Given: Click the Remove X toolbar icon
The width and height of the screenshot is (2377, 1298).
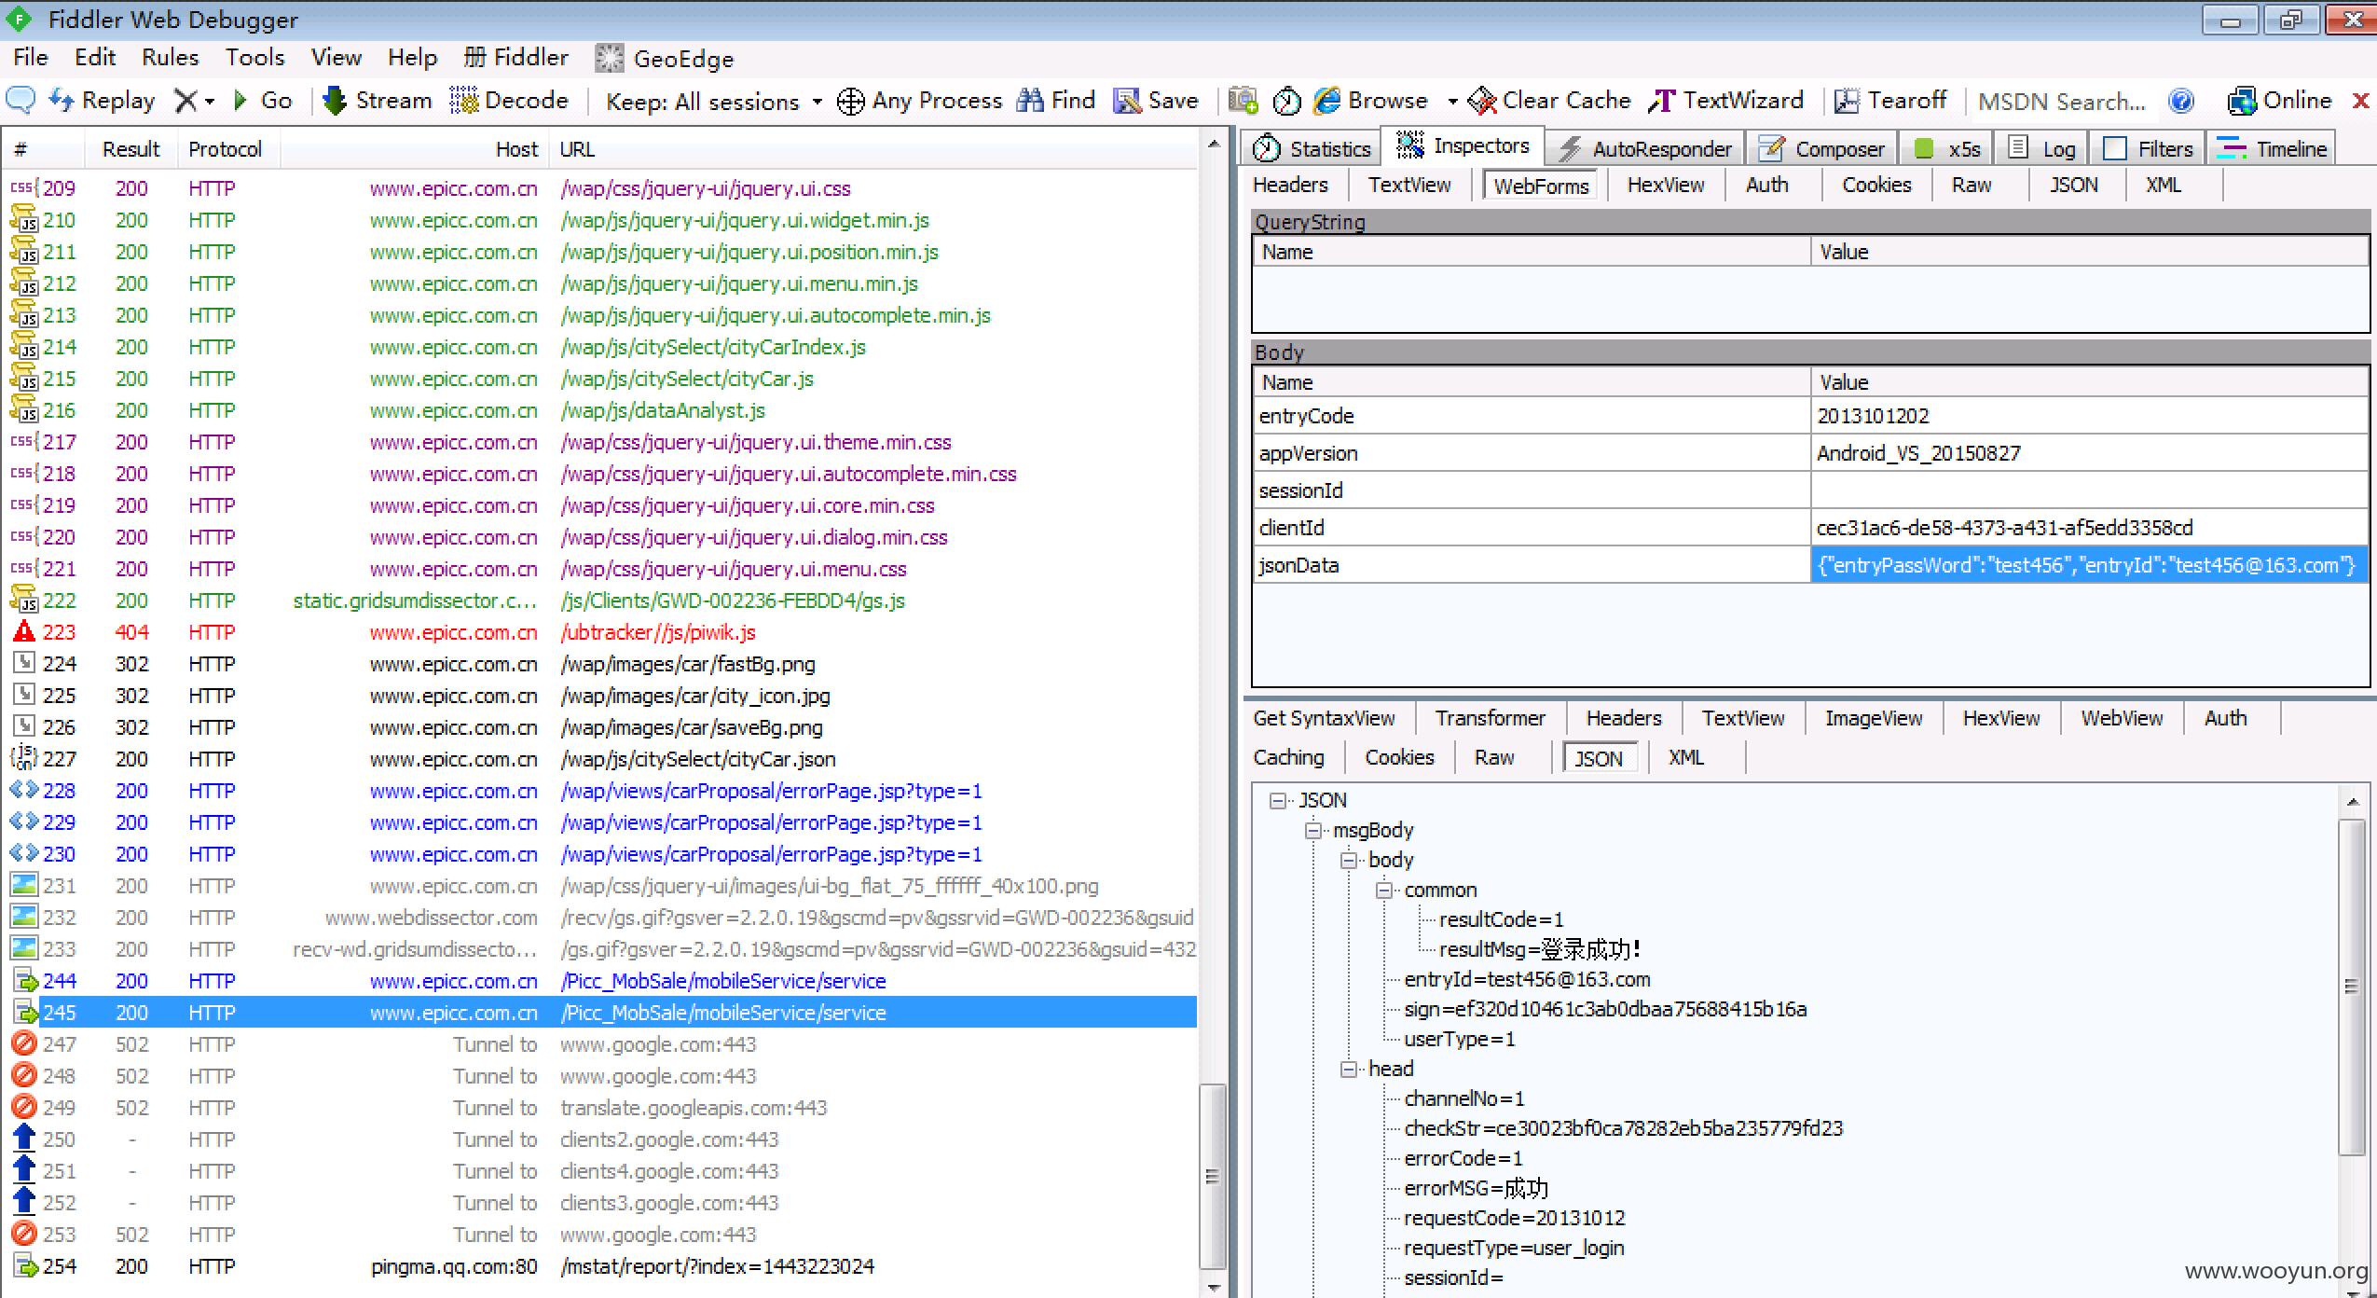Looking at the screenshot, I should click(185, 101).
